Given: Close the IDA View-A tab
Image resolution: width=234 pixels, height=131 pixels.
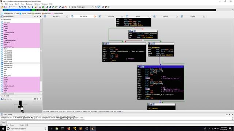Looking at the screenshot, I should tap(95, 16).
